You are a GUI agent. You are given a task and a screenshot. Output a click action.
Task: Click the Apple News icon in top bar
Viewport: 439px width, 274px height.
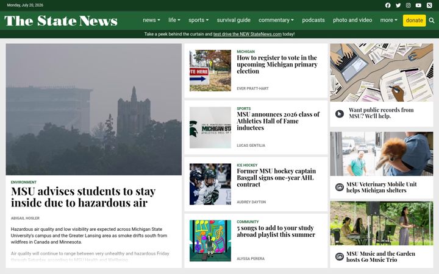429,5
